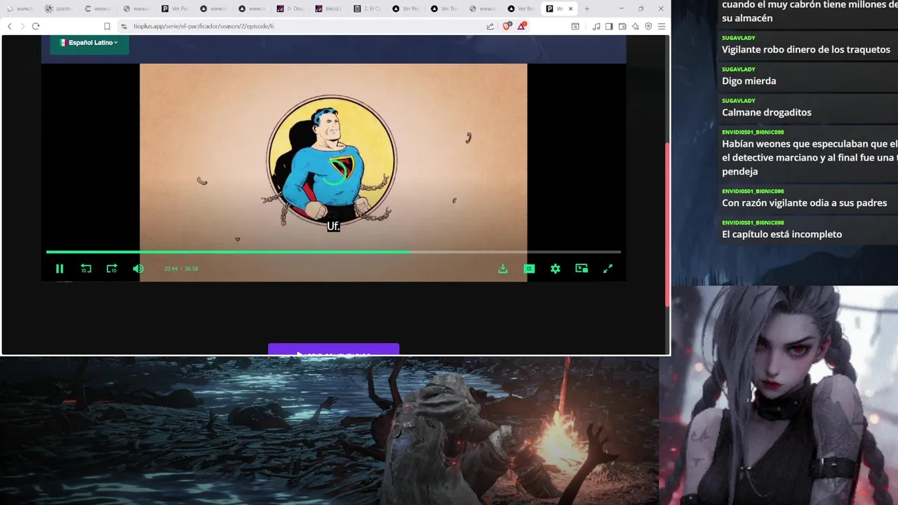
Task: Reload the current page
Action: [x=36, y=26]
